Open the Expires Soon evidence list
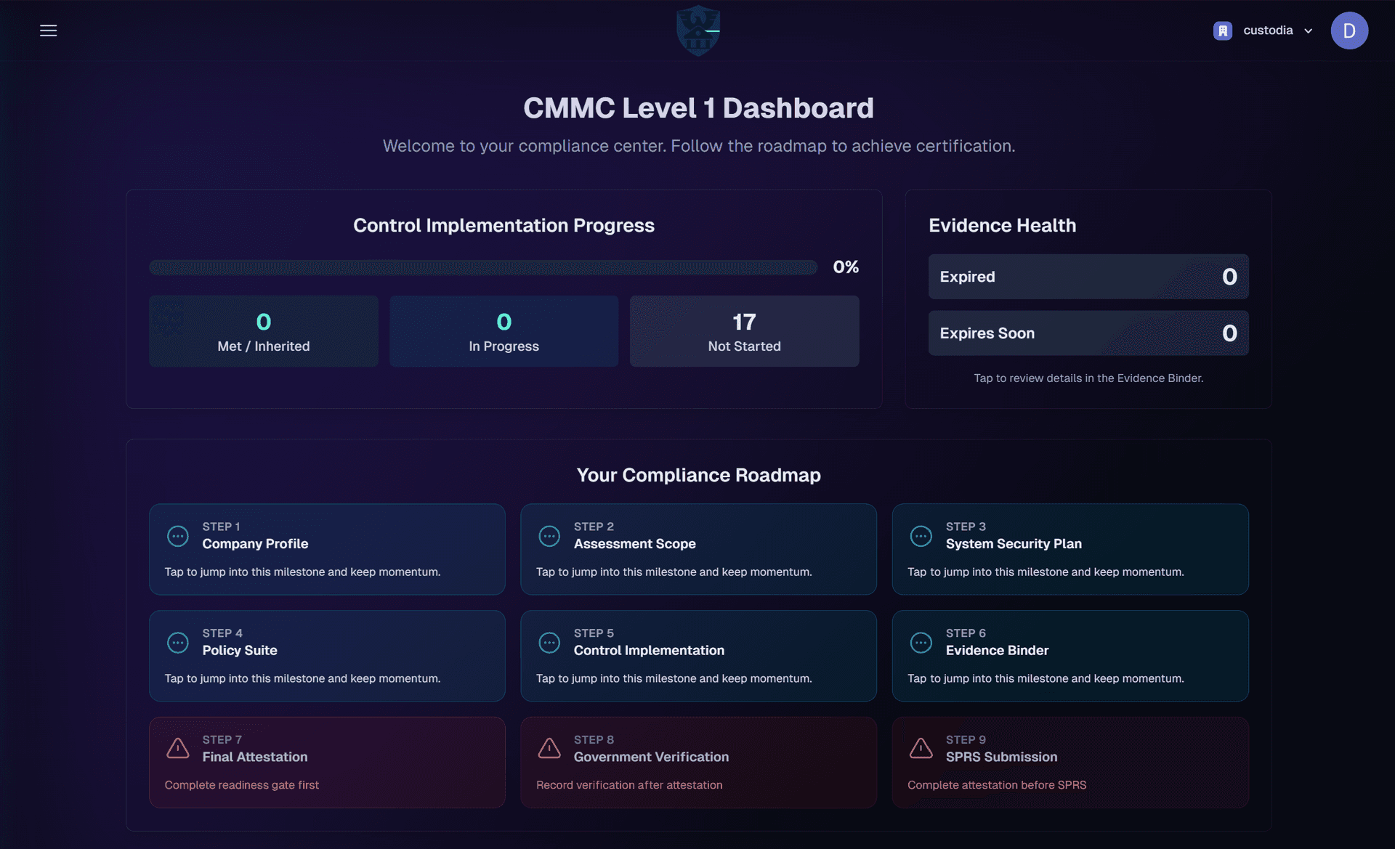Viewport: 1395px width, 849px height. tap(1088, 333)
